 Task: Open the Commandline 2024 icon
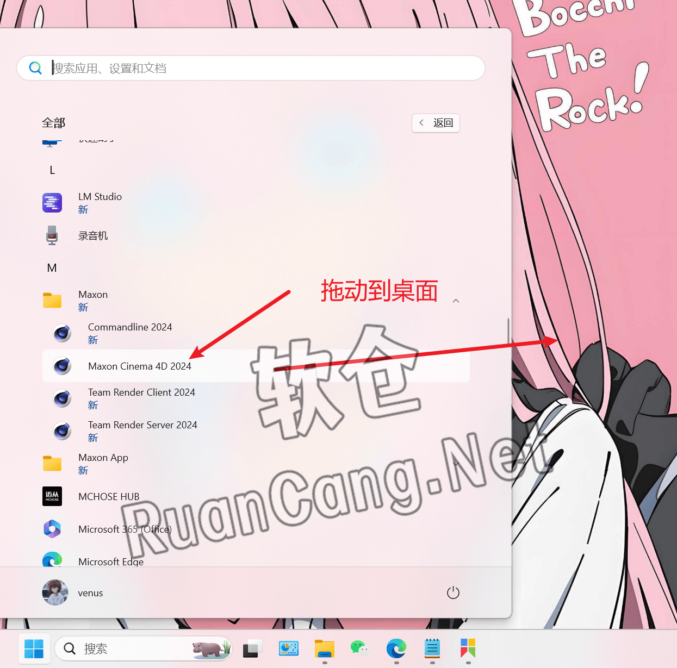pos(62,333)
